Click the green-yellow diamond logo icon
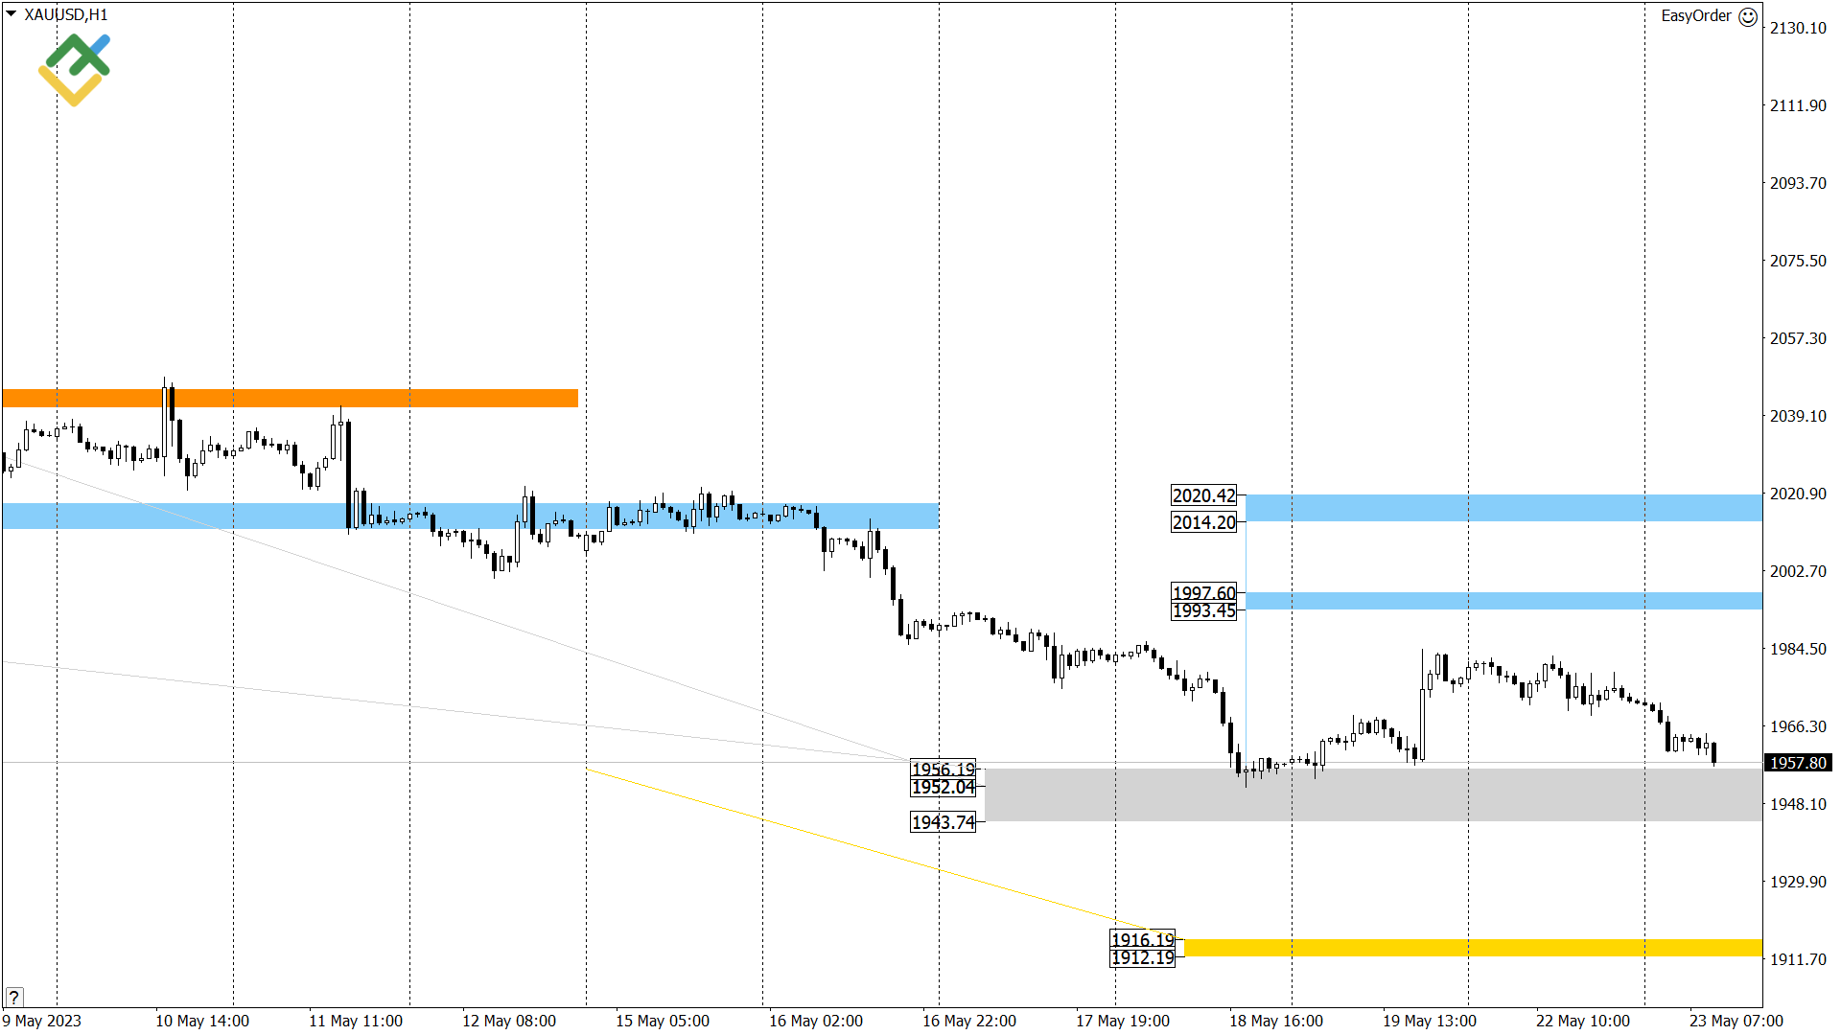 click(x=74, y=70)
